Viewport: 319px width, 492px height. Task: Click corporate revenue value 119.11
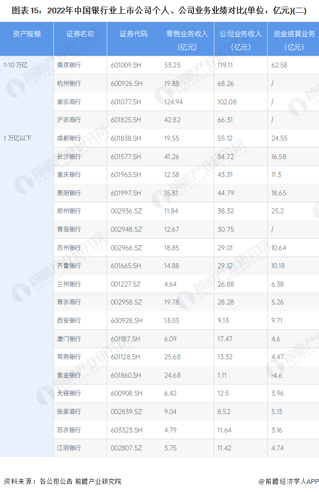pyautogui.click(x=225, y=65)
